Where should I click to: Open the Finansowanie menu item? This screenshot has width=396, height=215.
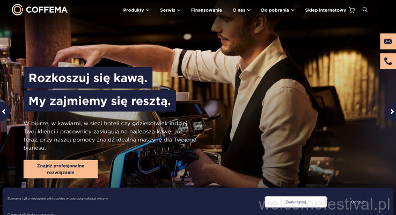pyautogui.click(x=207, y=10)
